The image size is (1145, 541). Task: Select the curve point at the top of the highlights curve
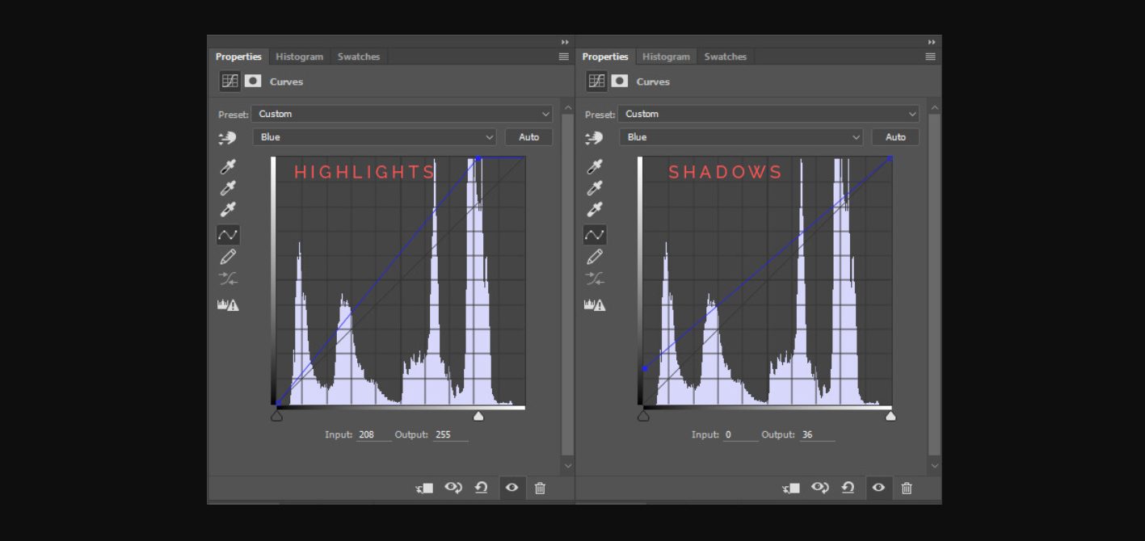pos(478,159)
